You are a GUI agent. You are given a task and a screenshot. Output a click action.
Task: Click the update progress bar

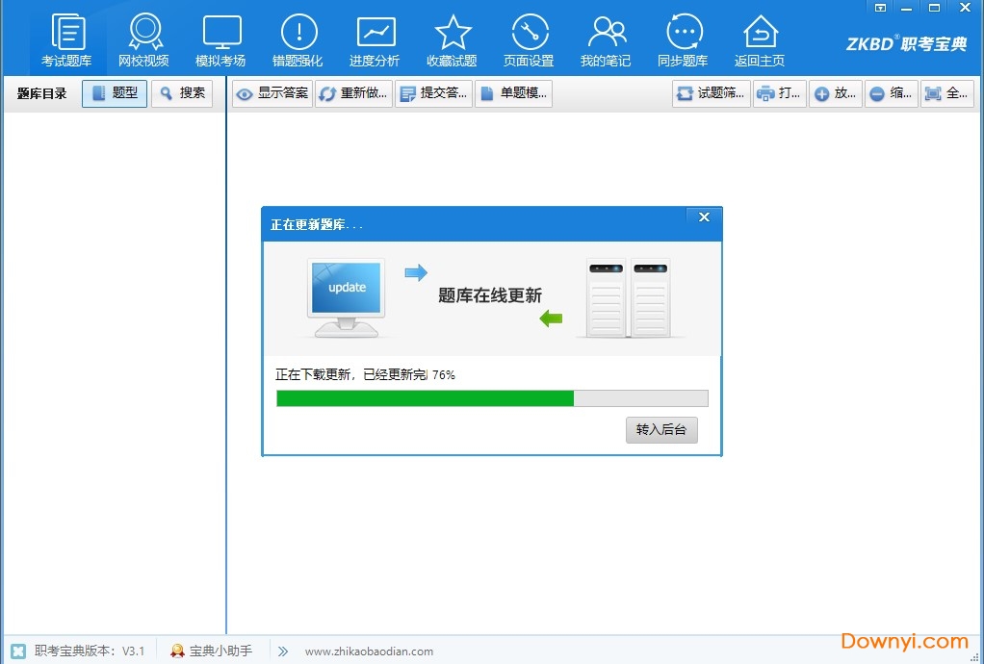(x=492, y=397)
